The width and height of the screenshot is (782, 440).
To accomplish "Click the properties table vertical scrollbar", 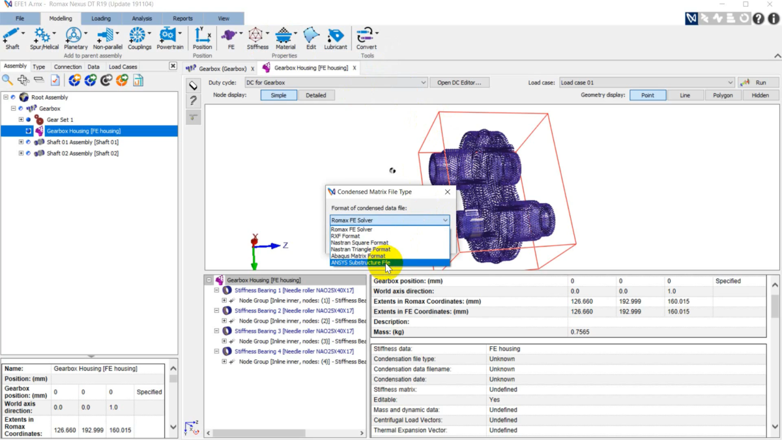I will 775,356.
